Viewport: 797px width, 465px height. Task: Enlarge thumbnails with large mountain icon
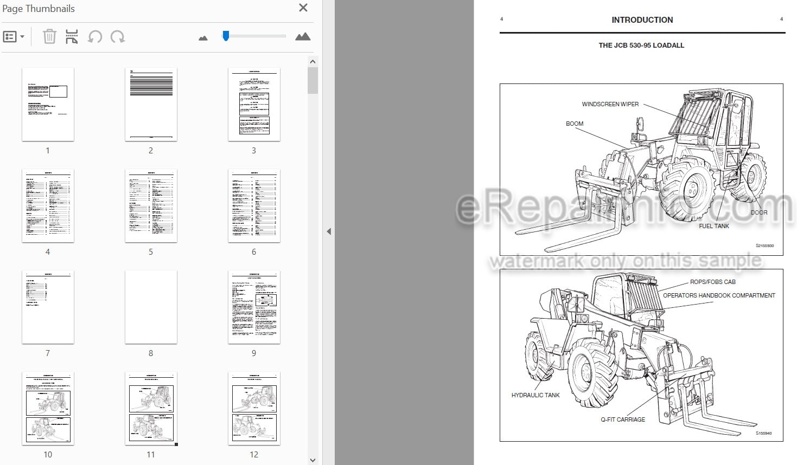(303, 36)
